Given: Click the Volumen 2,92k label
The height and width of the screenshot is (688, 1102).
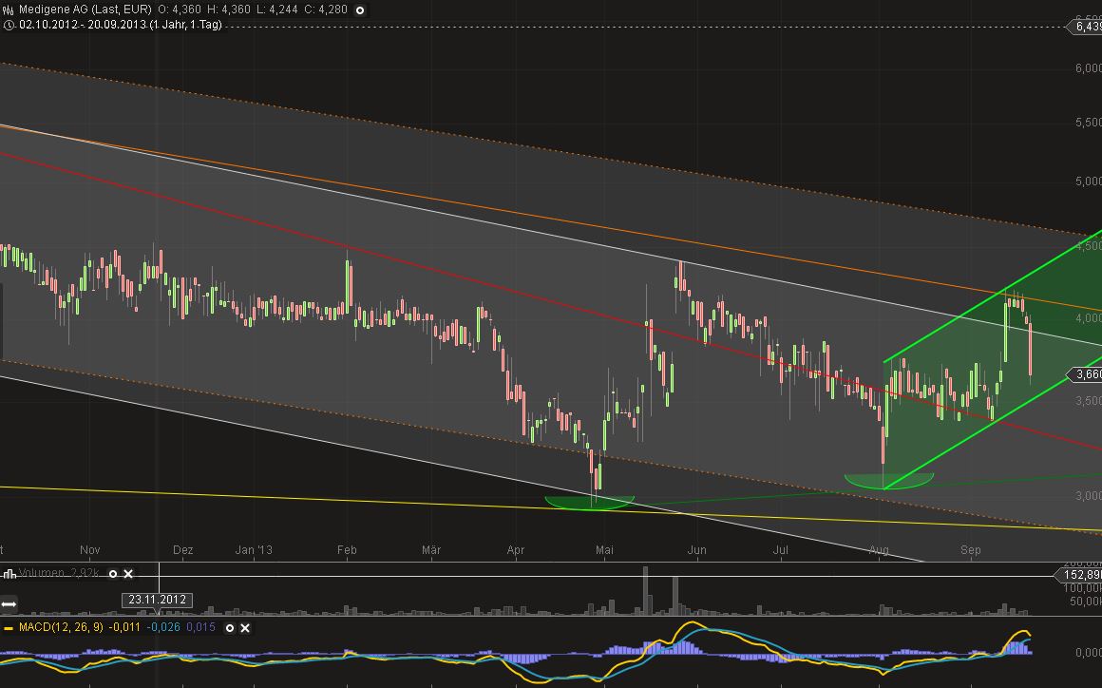Looking at the screenshot, I should click(61, 573).
